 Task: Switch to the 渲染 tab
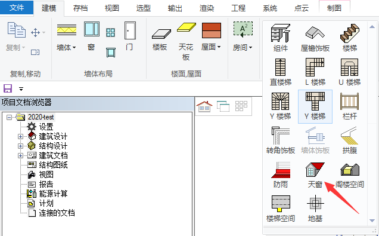pyautogui.click(x=207, y=8)
